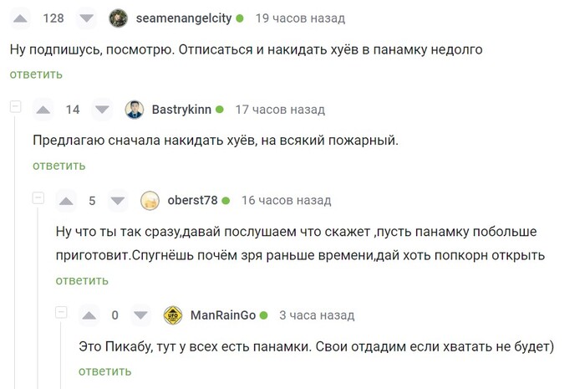Collapse ManRainGo's comment branch
Image resolution: width=585 pixels, height=389 pixels.
click(x=61, y=313)
